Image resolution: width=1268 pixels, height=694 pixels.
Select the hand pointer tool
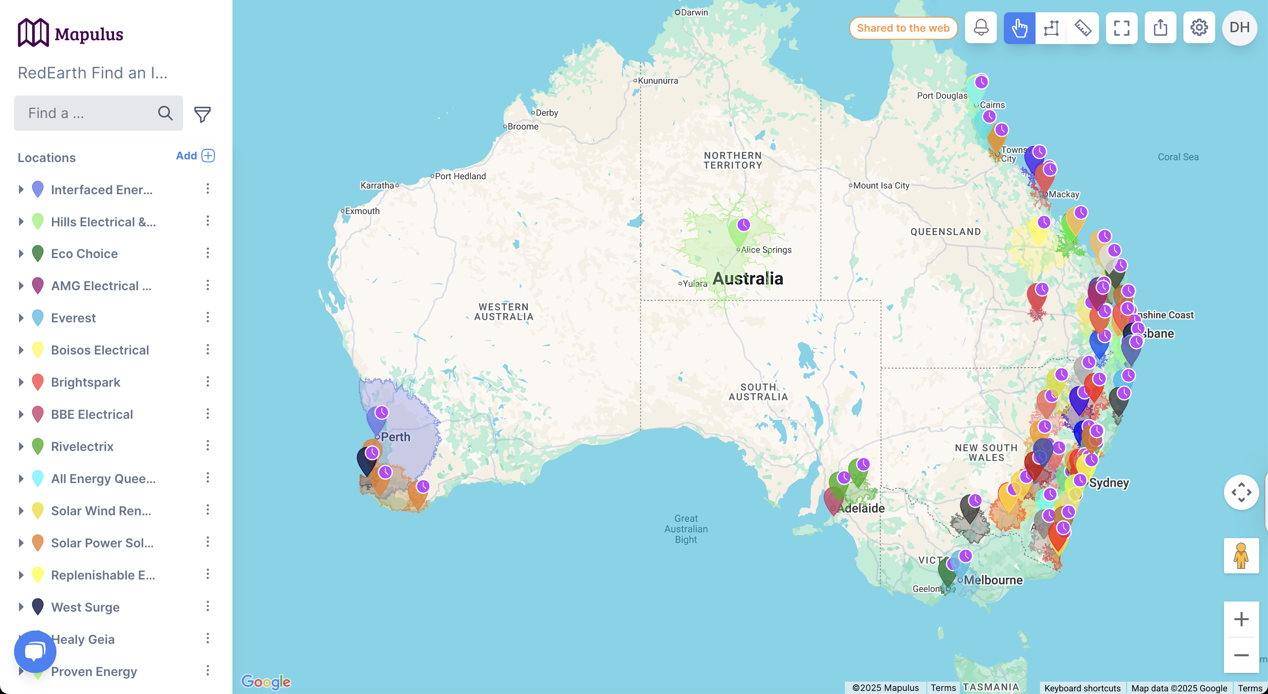1019,28
